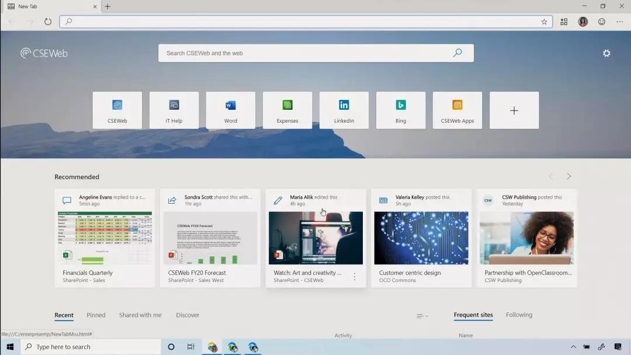Open the Financials Quarterly thumbnail
The image size is (631, 355).
pos(105,238)
